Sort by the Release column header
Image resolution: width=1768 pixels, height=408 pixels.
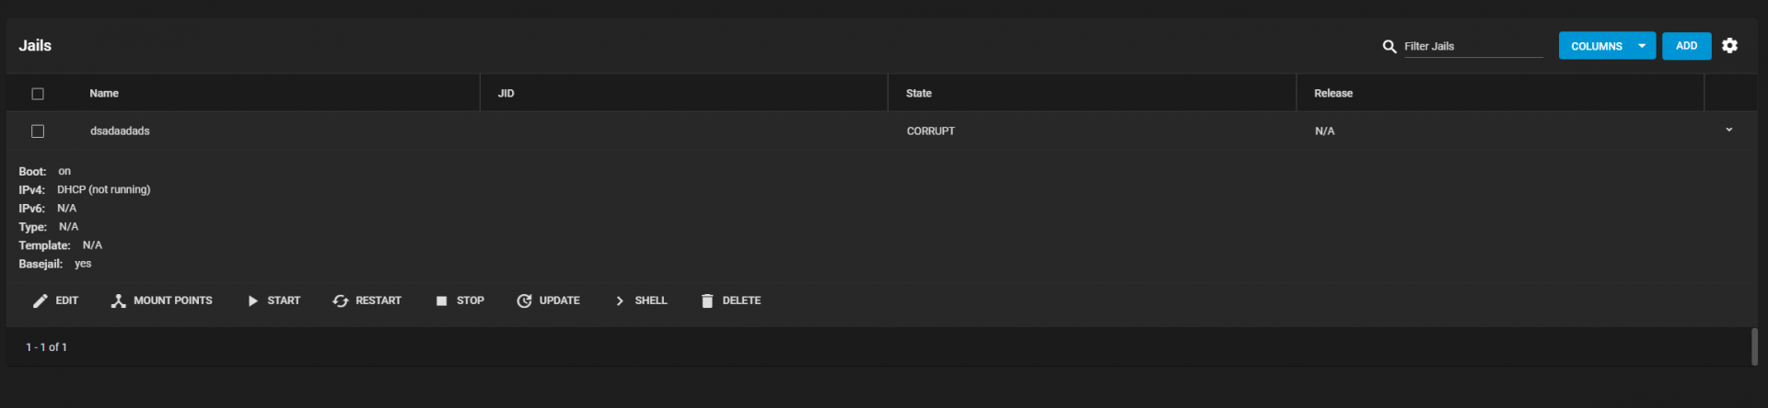pos(1333,94)
